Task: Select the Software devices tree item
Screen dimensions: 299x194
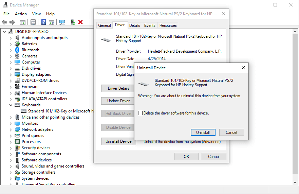Action: [36, 160]
